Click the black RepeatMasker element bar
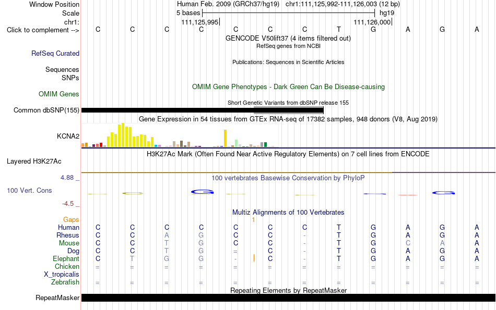496x310 pixels. [x=288, y=297]
